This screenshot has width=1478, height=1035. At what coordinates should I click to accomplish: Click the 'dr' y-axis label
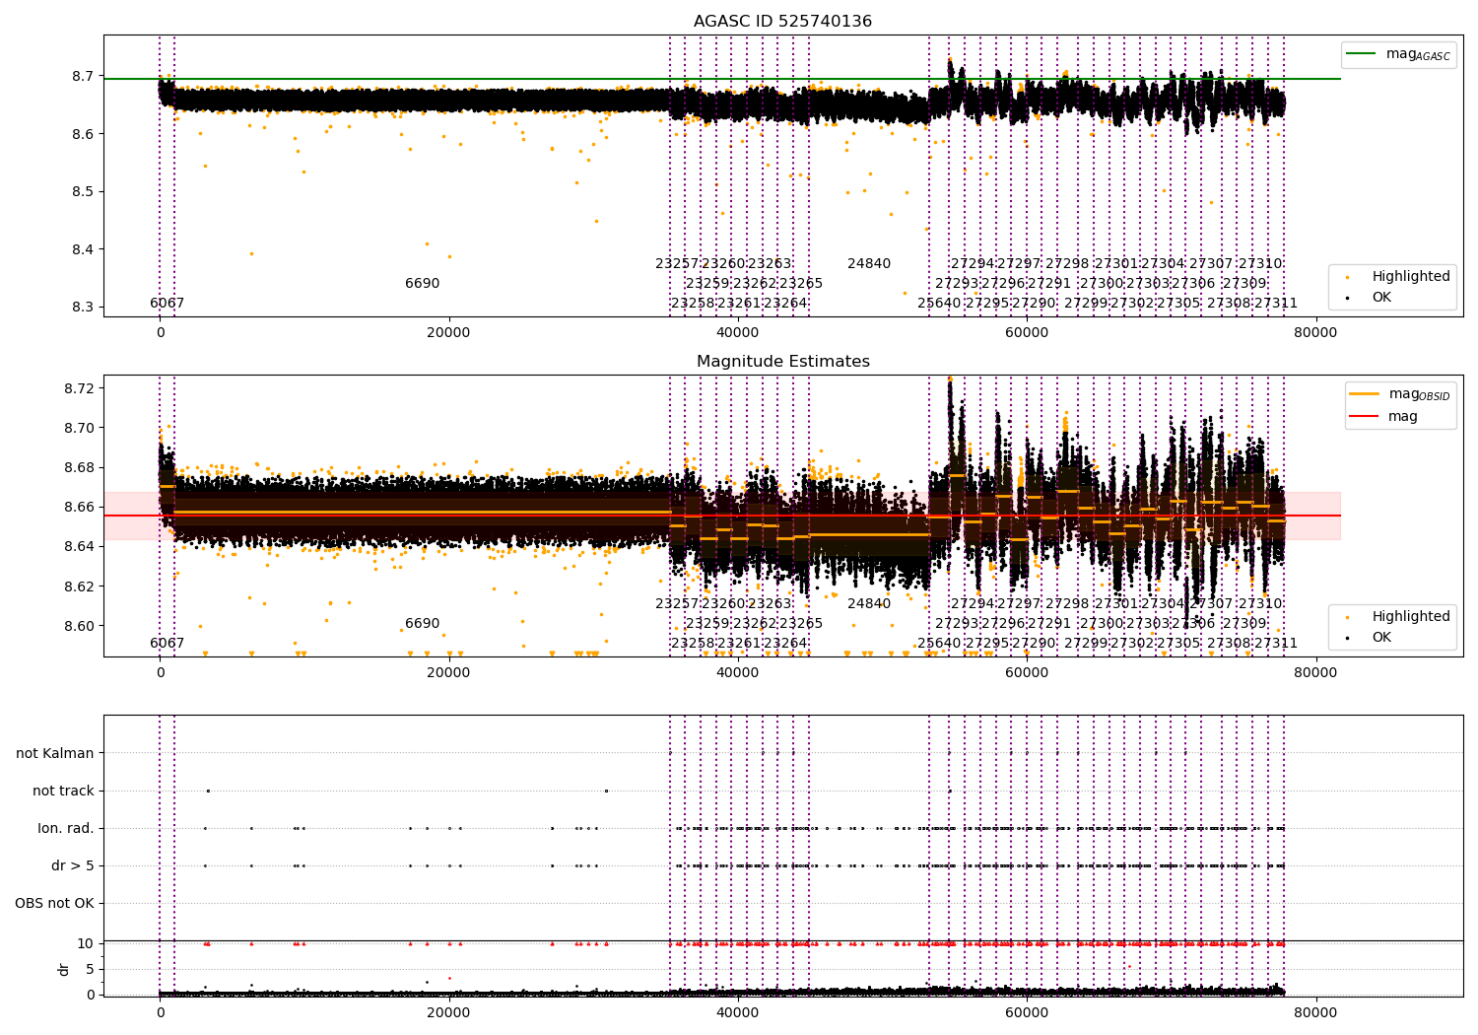click(x=64, y=969)
